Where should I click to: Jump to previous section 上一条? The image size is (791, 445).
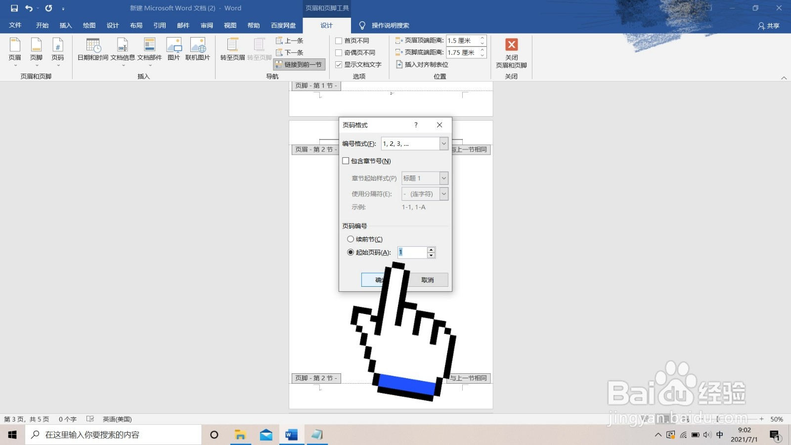pyautogui.click(x=290, y=41)
